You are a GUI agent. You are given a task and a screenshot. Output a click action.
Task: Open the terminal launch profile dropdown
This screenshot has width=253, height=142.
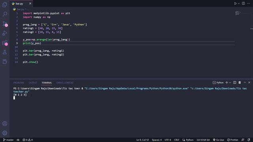click(x=230, y=82)
